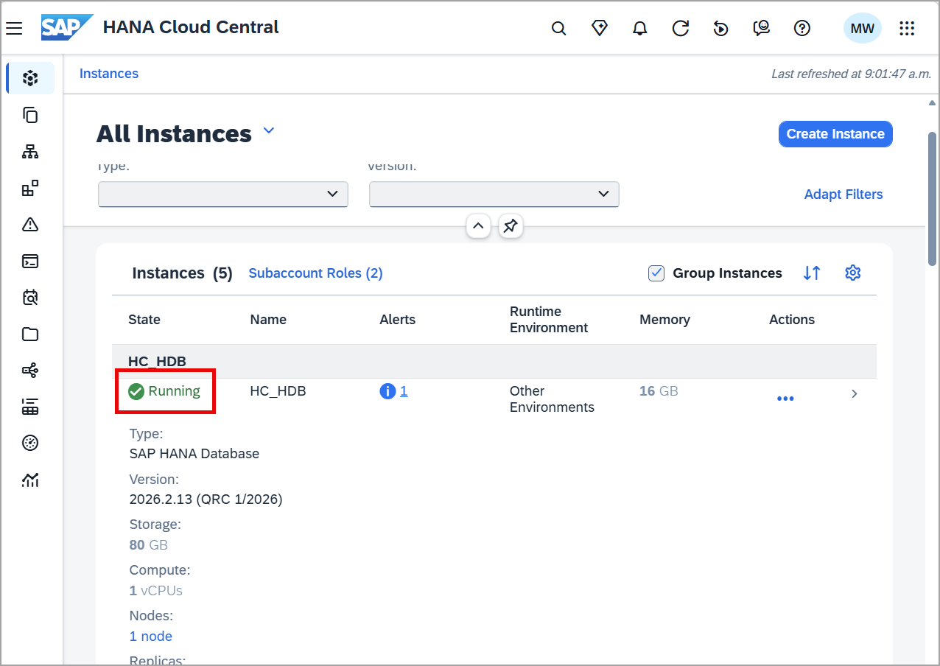This screenshot has height=666, width=940.
Task: Open the table rows sidebar icon
Action: (30, 407)
